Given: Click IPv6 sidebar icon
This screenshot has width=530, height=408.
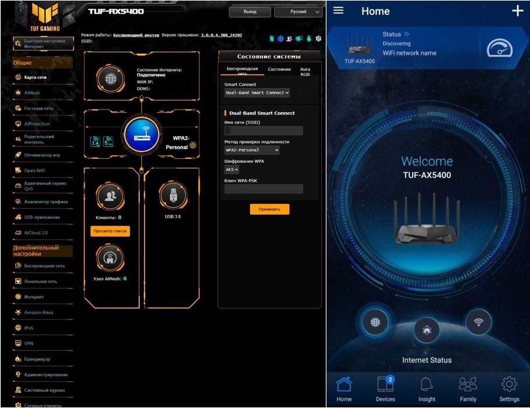Looking at the screenshot, I should coord(18,327).
